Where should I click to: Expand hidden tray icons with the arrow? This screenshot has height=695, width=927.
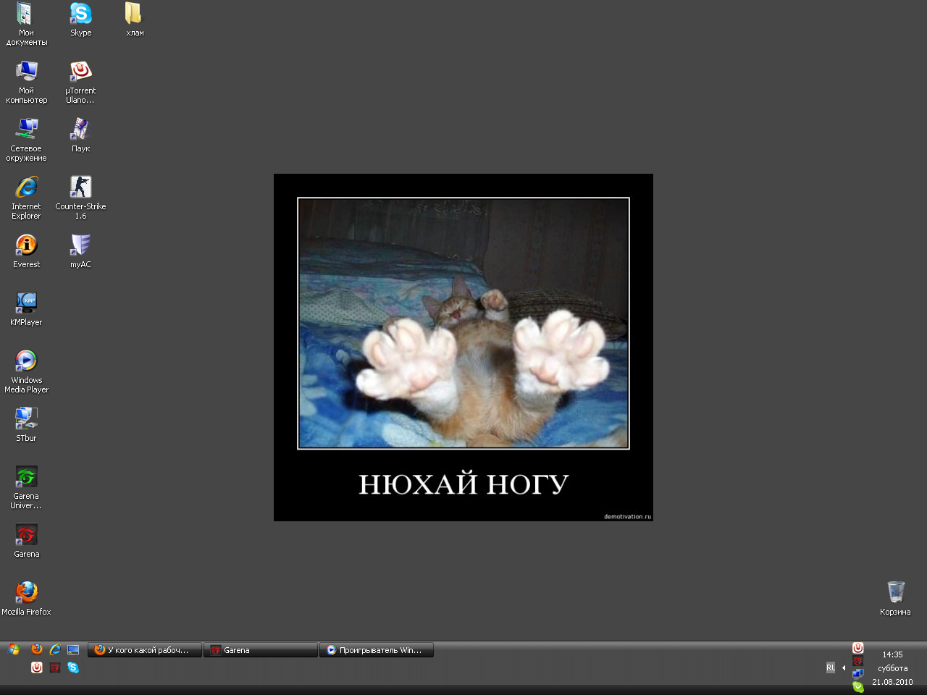coord(844,667)
